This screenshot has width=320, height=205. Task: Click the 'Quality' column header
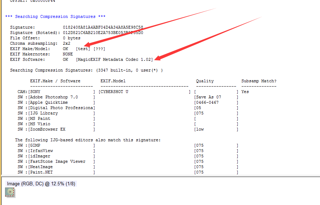point(205,81)
